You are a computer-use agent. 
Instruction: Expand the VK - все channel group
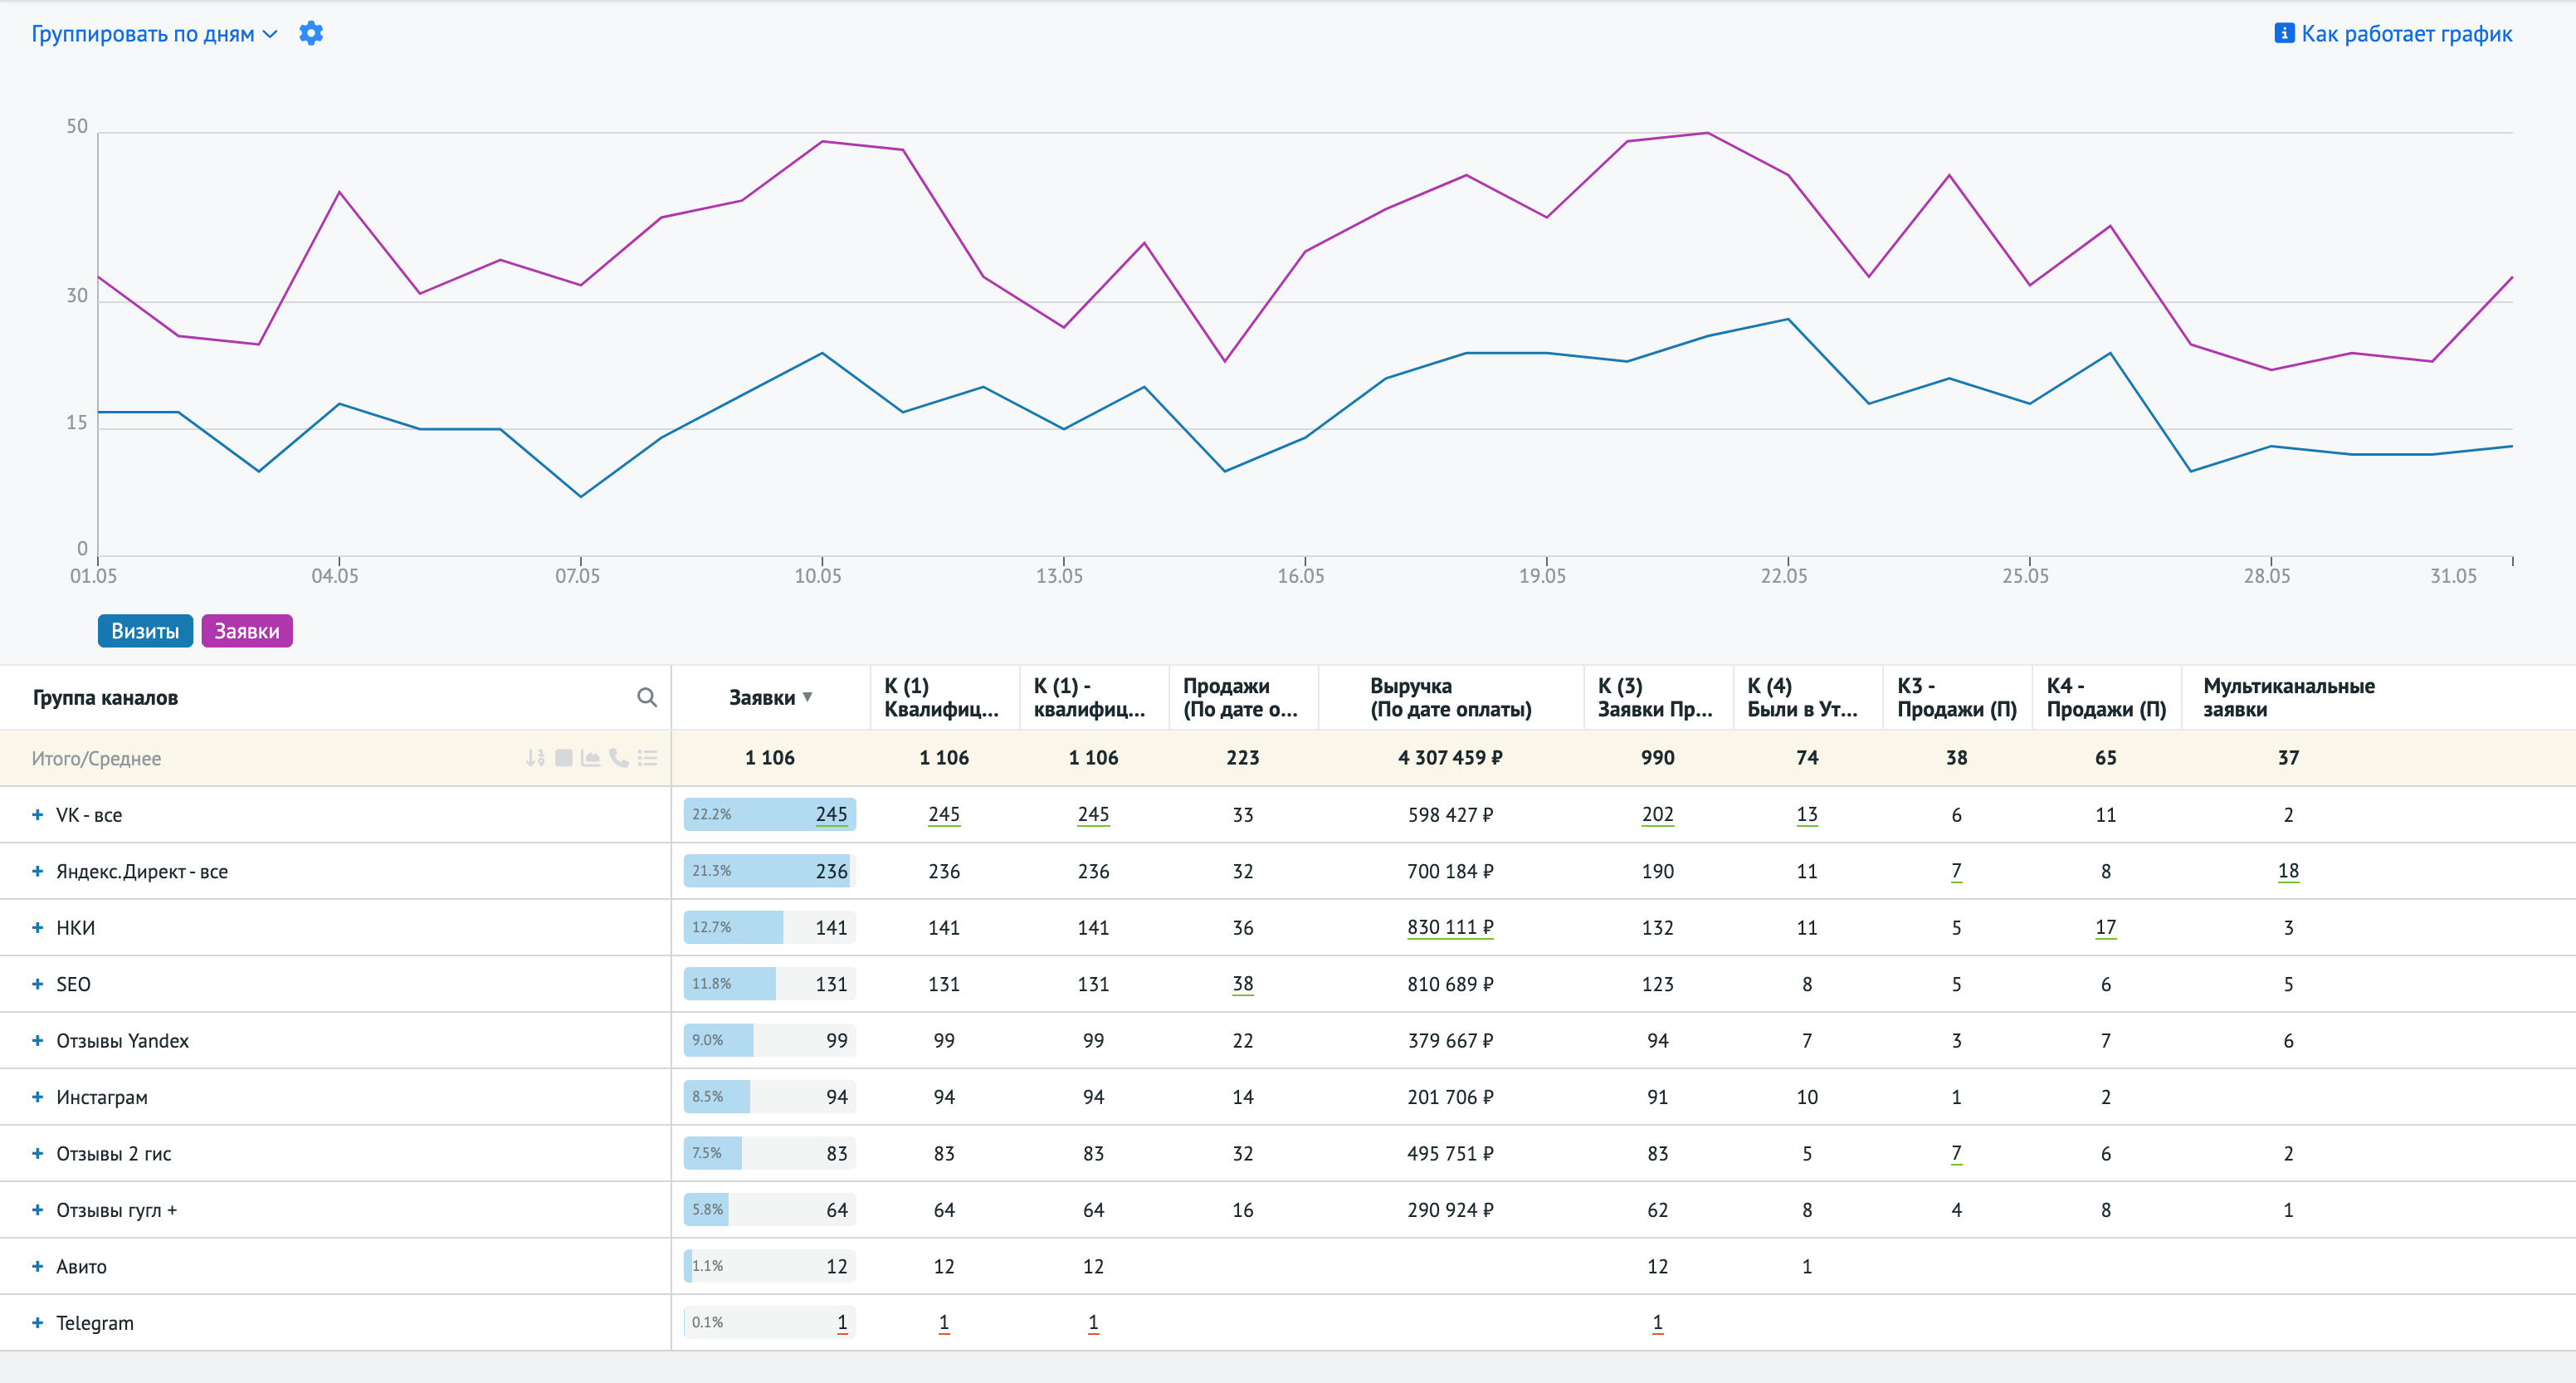[37, 814]
